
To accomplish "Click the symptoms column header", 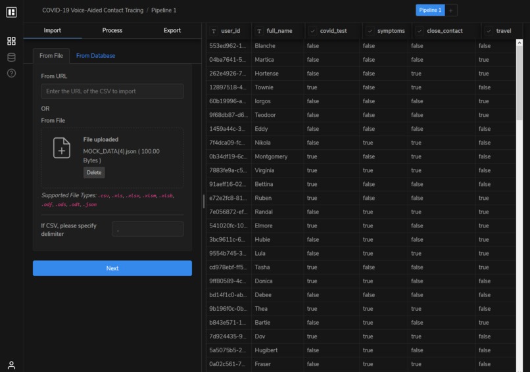I will click(x=387, y=31).
